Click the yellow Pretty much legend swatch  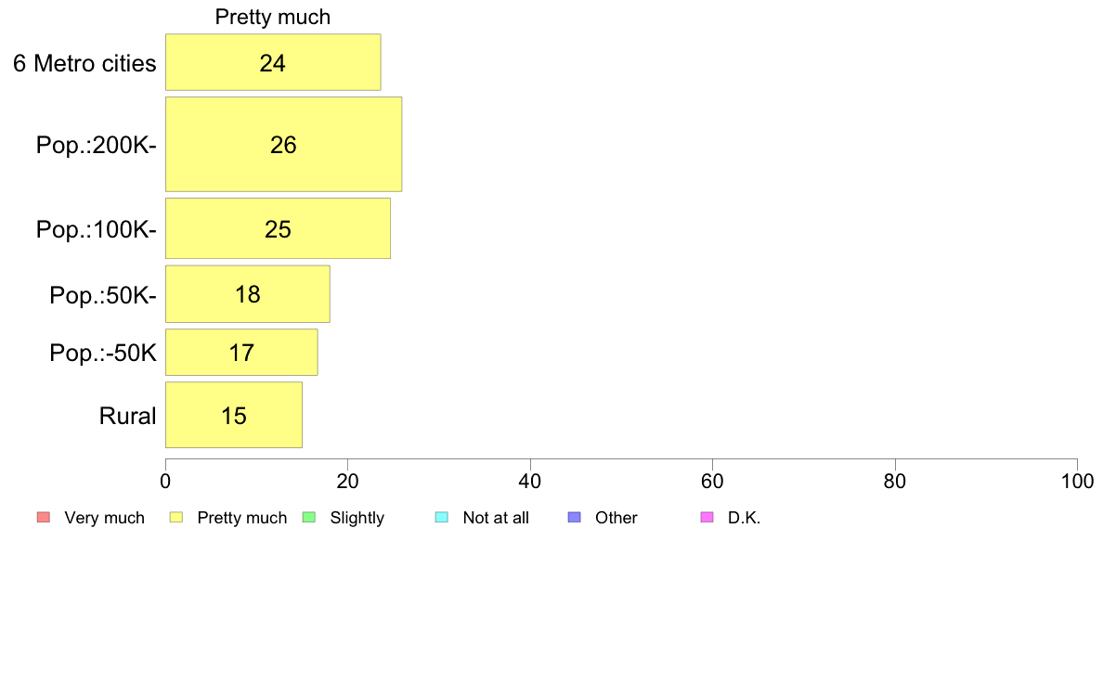(x=175, y=517)
